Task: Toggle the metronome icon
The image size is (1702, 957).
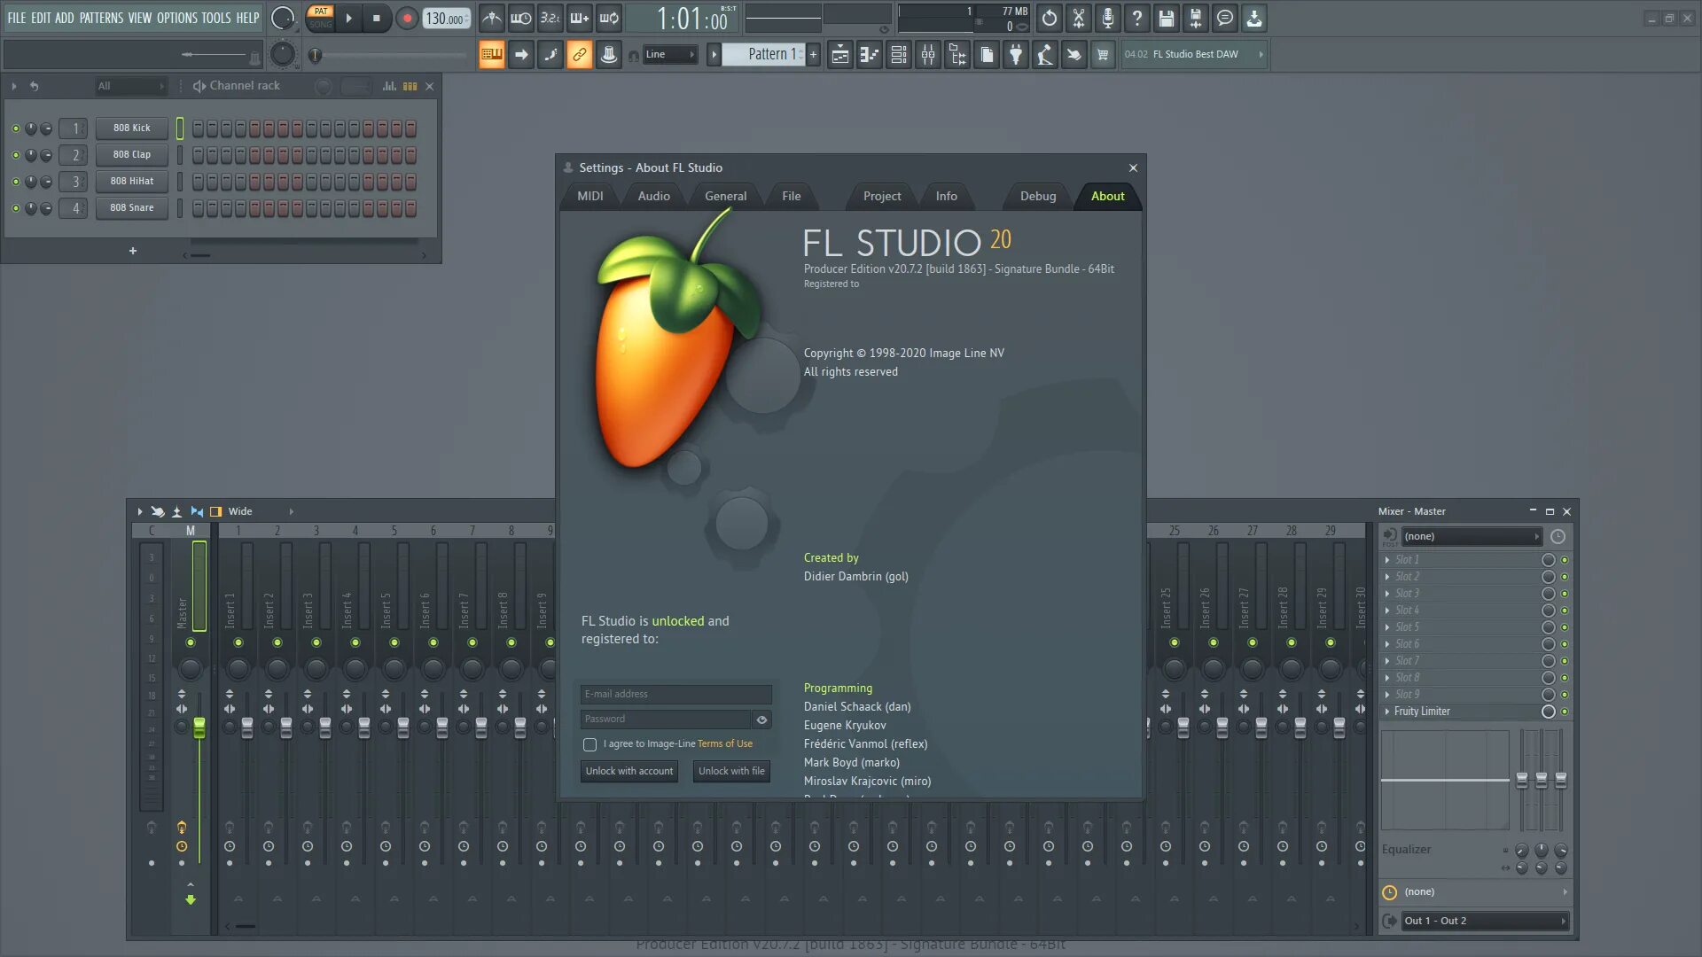Action: point(492,18)
